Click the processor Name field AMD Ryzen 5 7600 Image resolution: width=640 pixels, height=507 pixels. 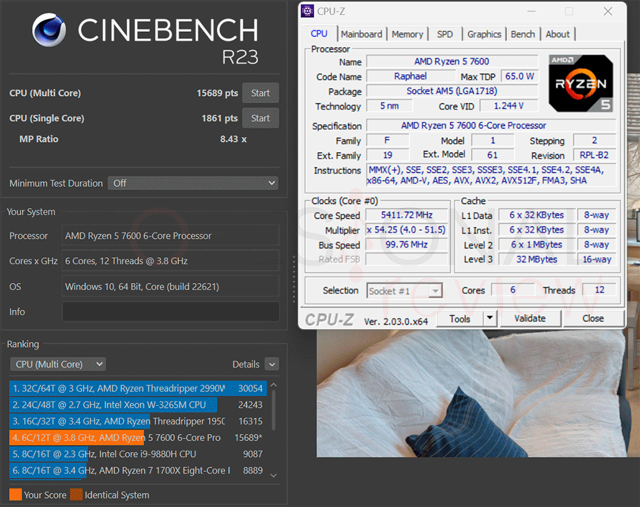452,61
